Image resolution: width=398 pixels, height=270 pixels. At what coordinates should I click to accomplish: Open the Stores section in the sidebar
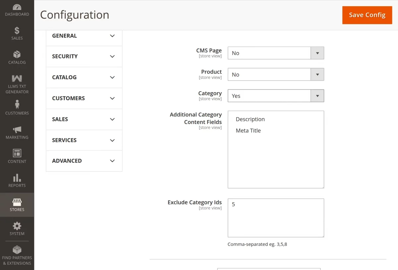[17, 203]
